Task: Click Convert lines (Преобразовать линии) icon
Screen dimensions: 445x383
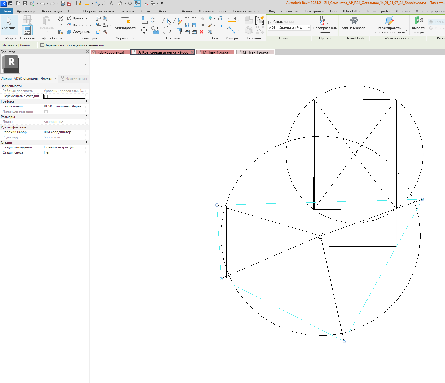Action: 325,20
